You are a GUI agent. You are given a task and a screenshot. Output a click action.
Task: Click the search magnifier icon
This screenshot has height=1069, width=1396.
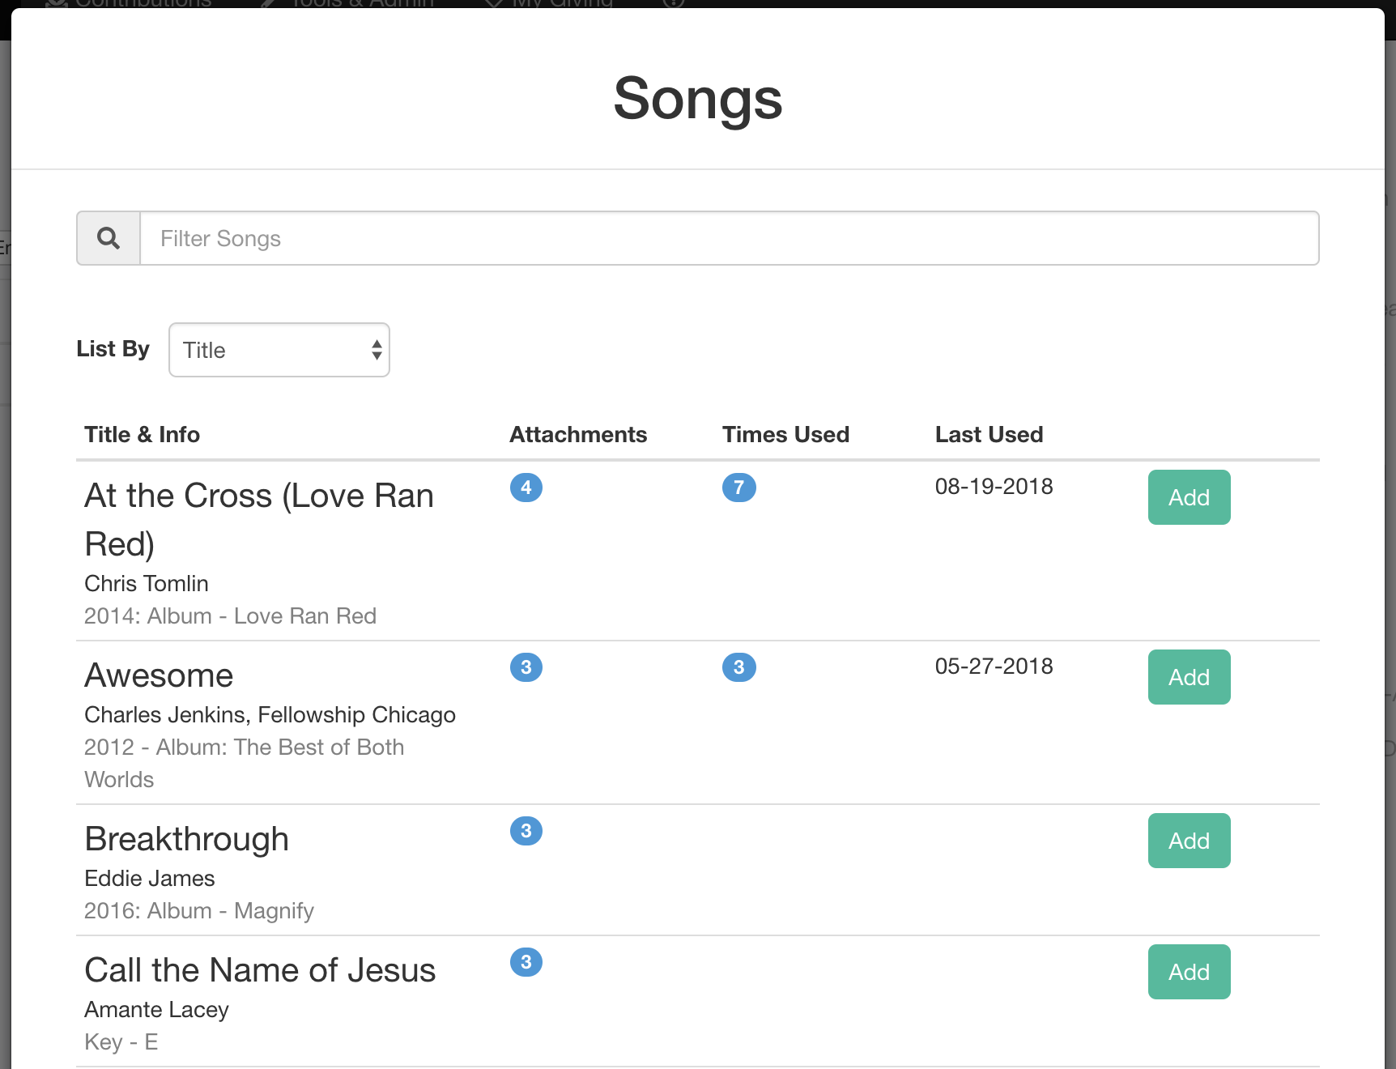(109, 238)
